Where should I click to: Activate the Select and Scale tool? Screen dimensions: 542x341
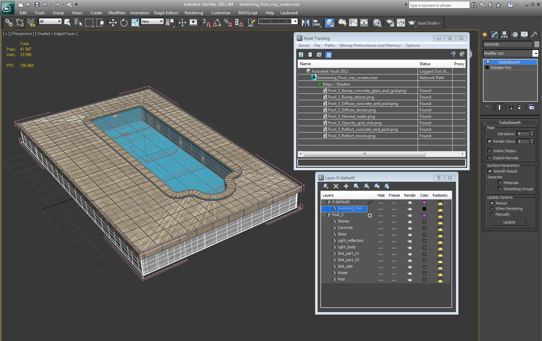(x=135, y=23)
